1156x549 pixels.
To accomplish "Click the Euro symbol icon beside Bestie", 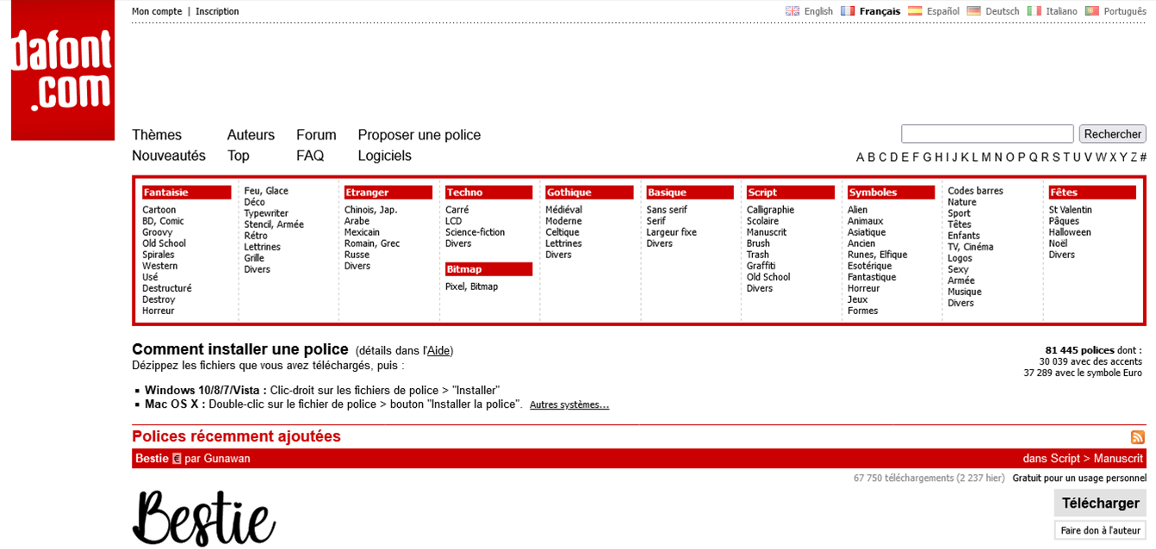I will tap(177, 459).
